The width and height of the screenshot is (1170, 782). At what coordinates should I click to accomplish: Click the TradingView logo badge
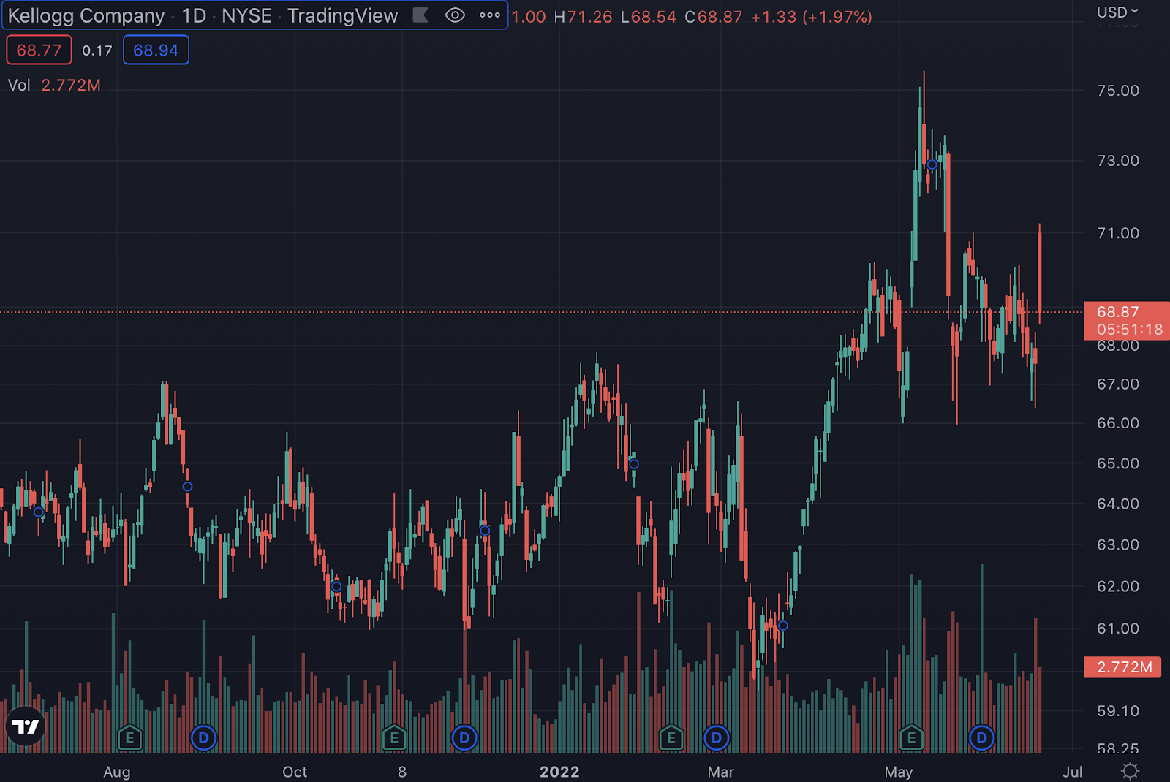click(26, 726)
